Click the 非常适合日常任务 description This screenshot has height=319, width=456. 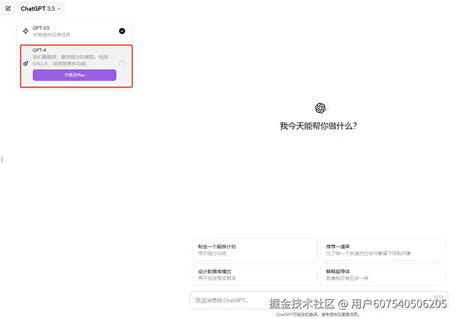click(x=51, y=35)
